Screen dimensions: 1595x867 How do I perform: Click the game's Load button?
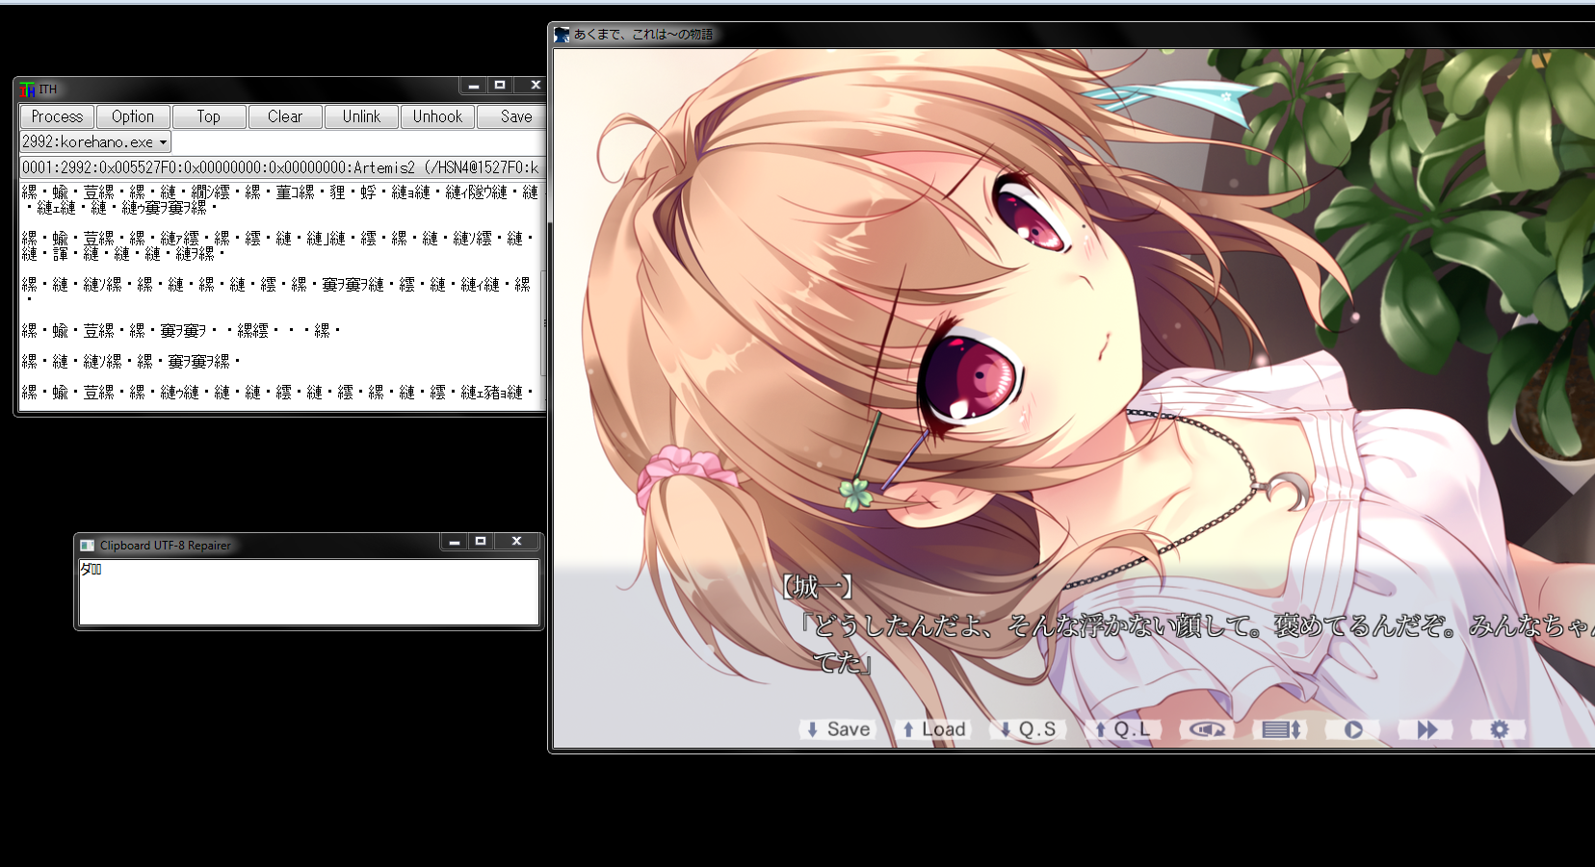933,729
